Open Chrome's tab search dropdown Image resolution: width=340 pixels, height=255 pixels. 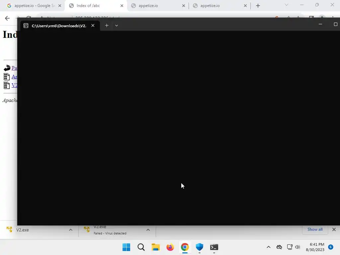point(287,5)
